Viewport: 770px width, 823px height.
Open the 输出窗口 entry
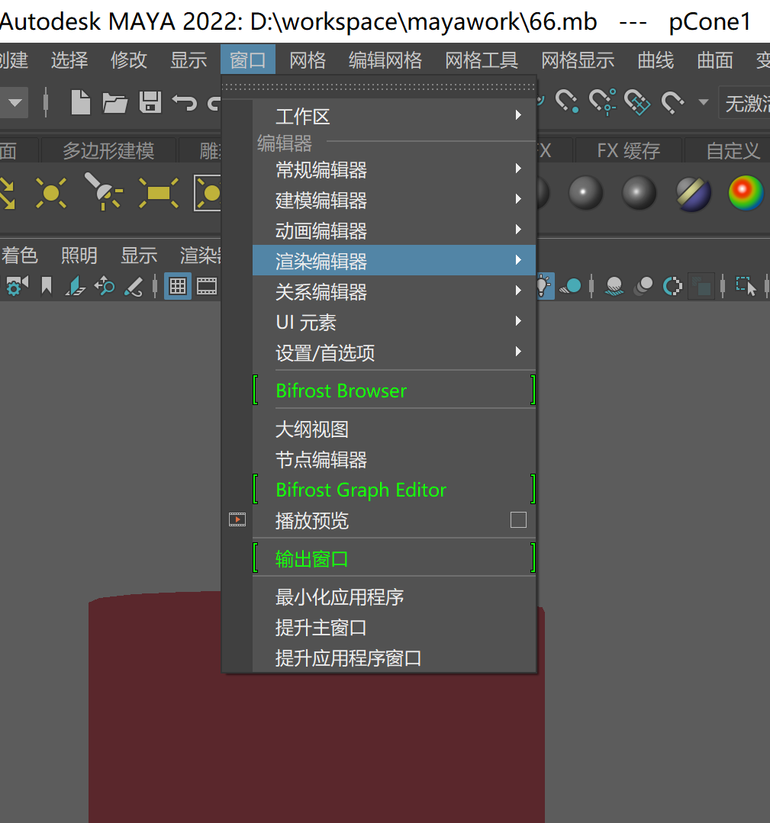pos(394,559)
